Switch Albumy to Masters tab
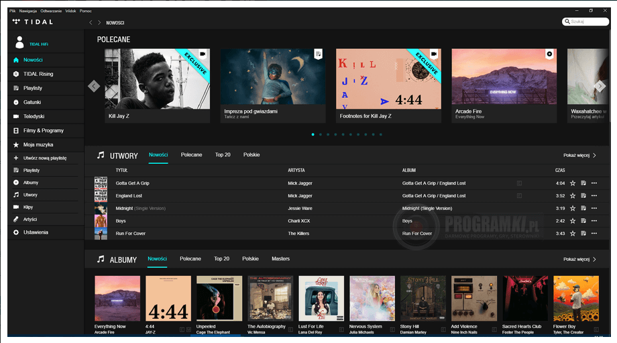Viewport: 617px width, 343px height. [x=280, y=258]
